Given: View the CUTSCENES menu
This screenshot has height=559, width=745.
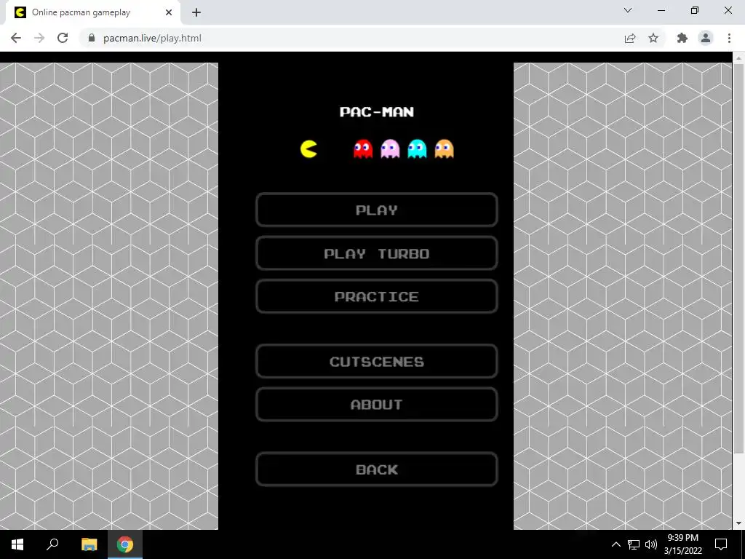Looking at the screenshot, I should (376, 361).
